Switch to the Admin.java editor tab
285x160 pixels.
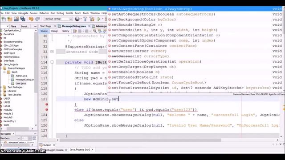tap(99, 26)
